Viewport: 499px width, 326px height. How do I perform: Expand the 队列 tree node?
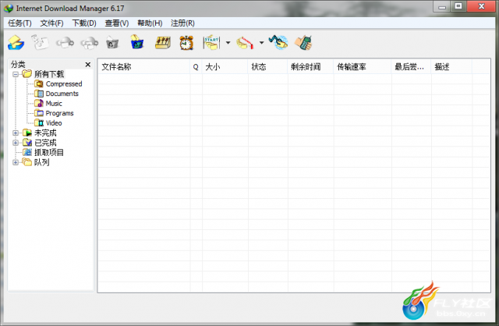point(16,162)
